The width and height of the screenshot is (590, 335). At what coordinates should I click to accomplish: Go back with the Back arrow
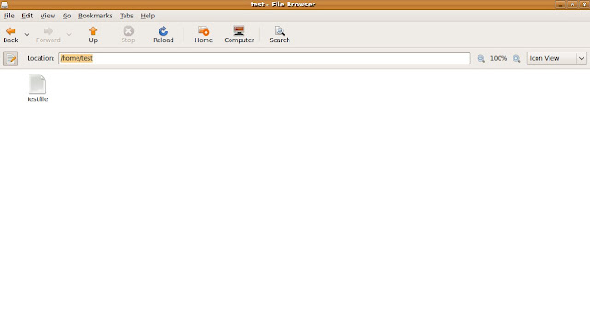[x=10, y=35]
